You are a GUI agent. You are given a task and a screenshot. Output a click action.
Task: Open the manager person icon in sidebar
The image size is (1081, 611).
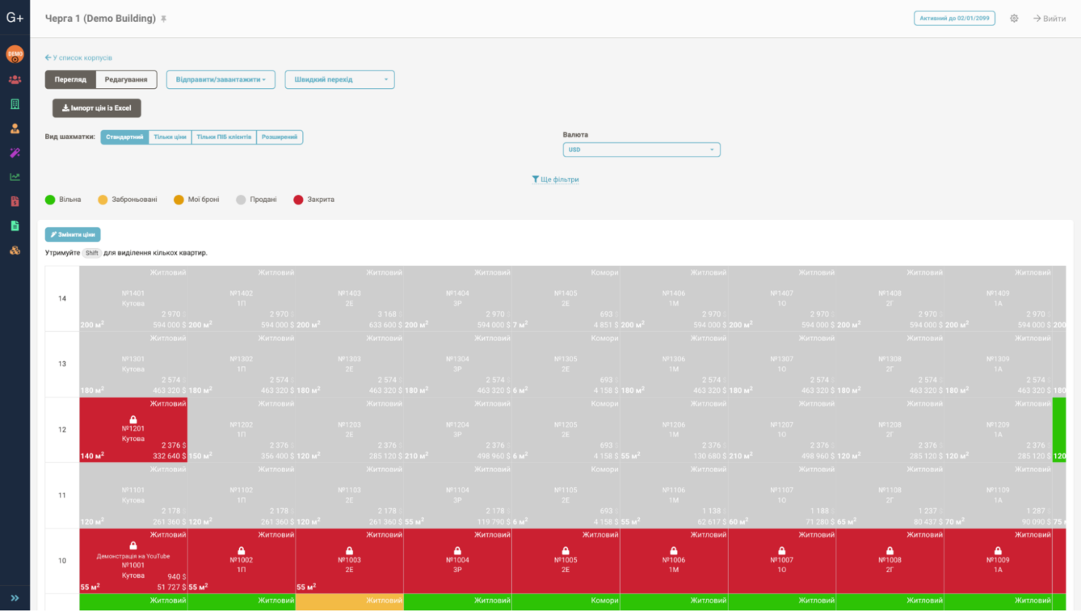15,129
